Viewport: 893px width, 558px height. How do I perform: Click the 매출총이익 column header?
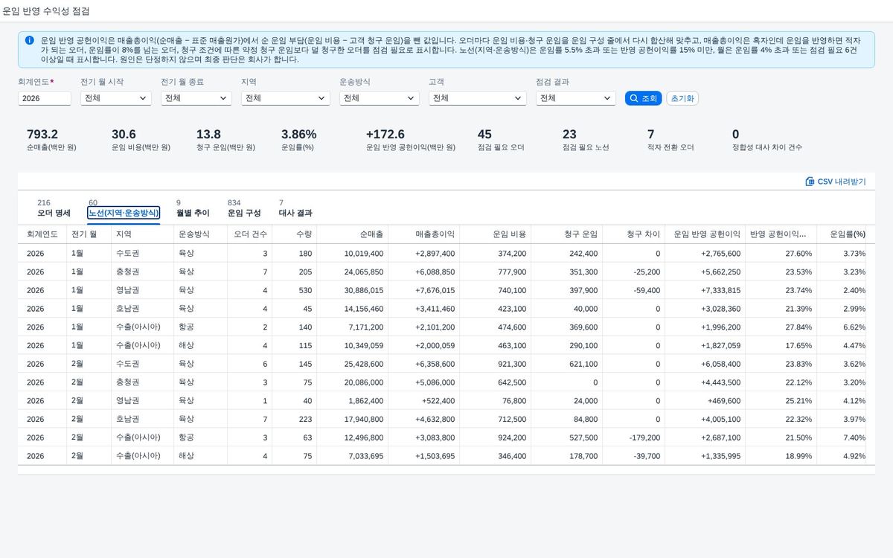(424, 234)
